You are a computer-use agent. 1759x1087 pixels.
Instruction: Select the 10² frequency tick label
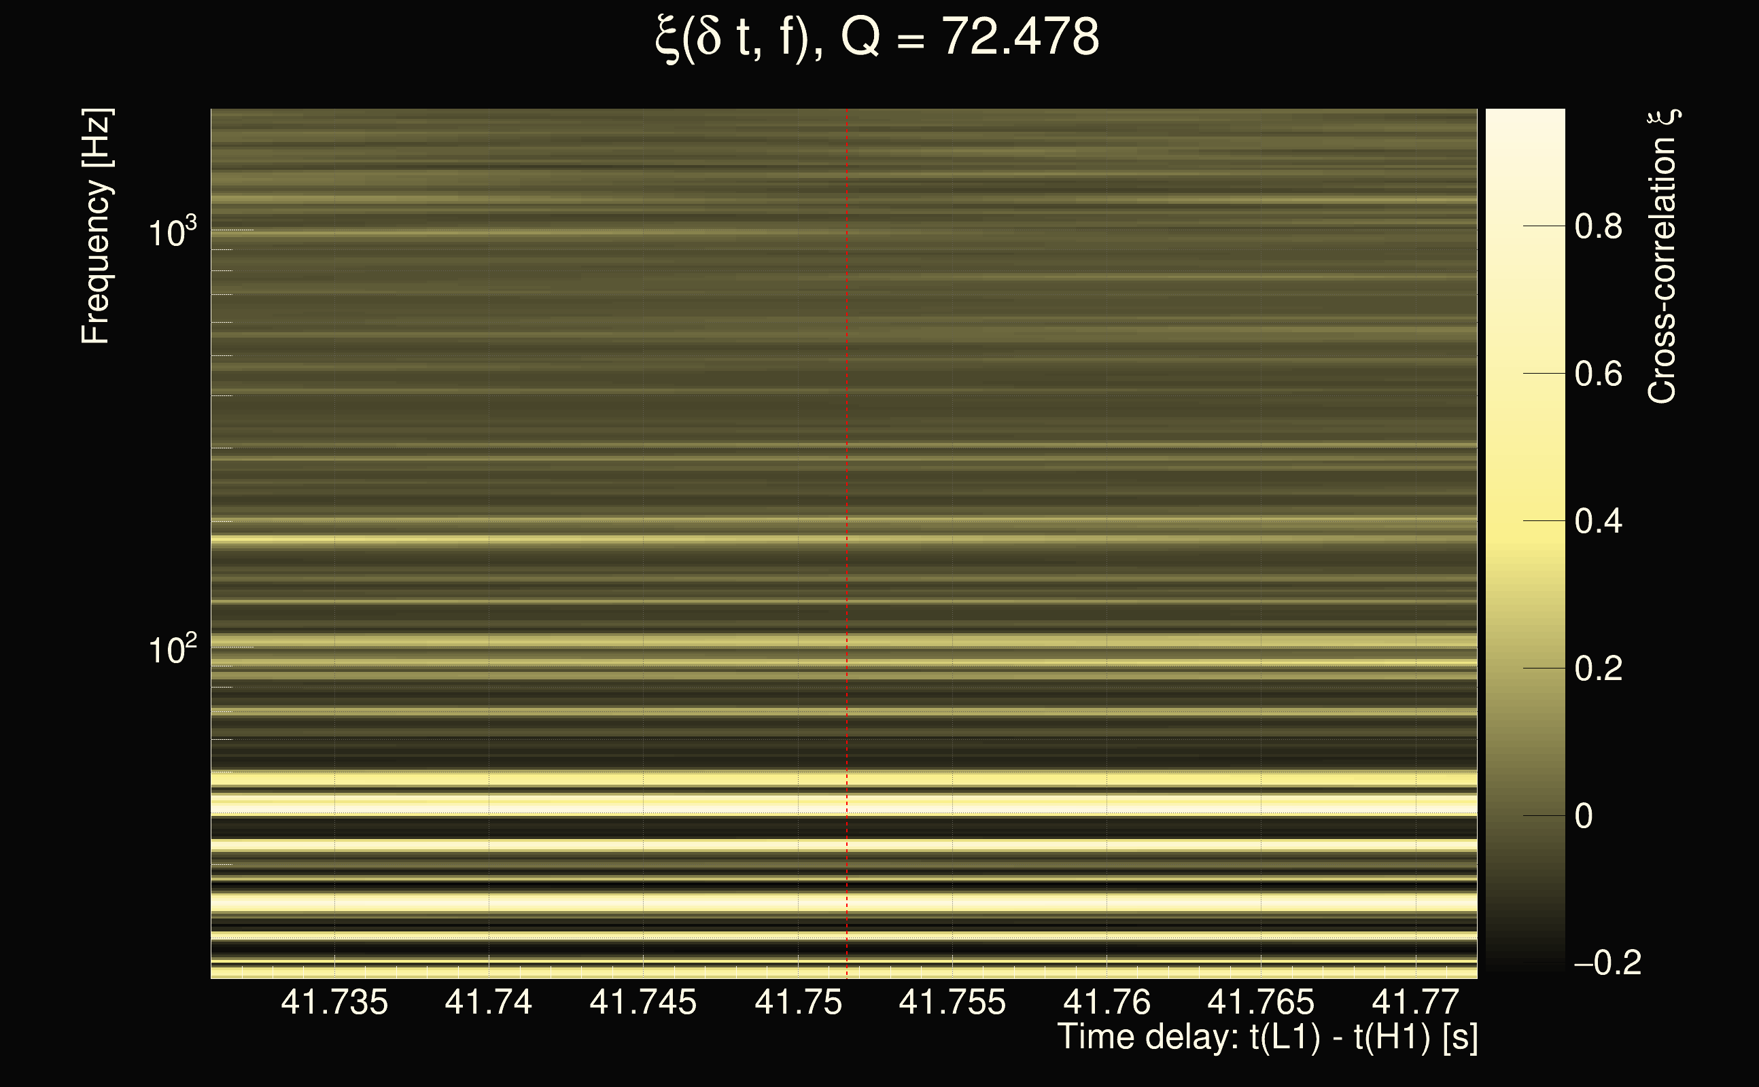[172, 650]
